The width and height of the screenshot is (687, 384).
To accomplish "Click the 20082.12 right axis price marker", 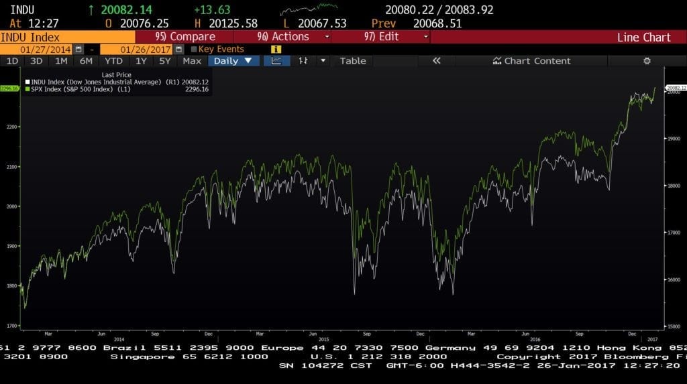I will (x=676, y=88).
